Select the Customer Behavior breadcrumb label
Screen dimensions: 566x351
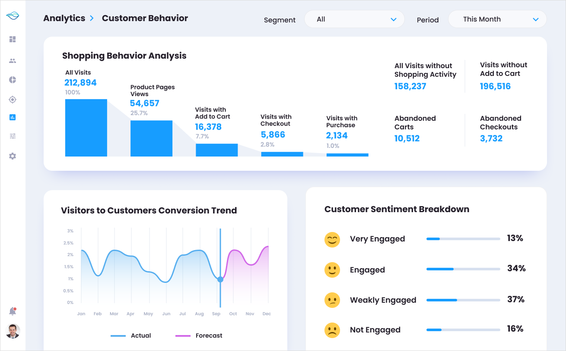pyautogui.click(x=145, y=18)
